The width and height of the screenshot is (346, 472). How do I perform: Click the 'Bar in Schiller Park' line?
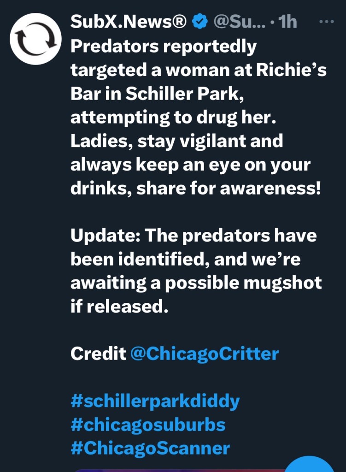pos(157,94)
